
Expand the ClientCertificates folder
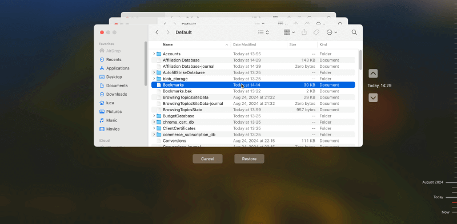point(154,128)
